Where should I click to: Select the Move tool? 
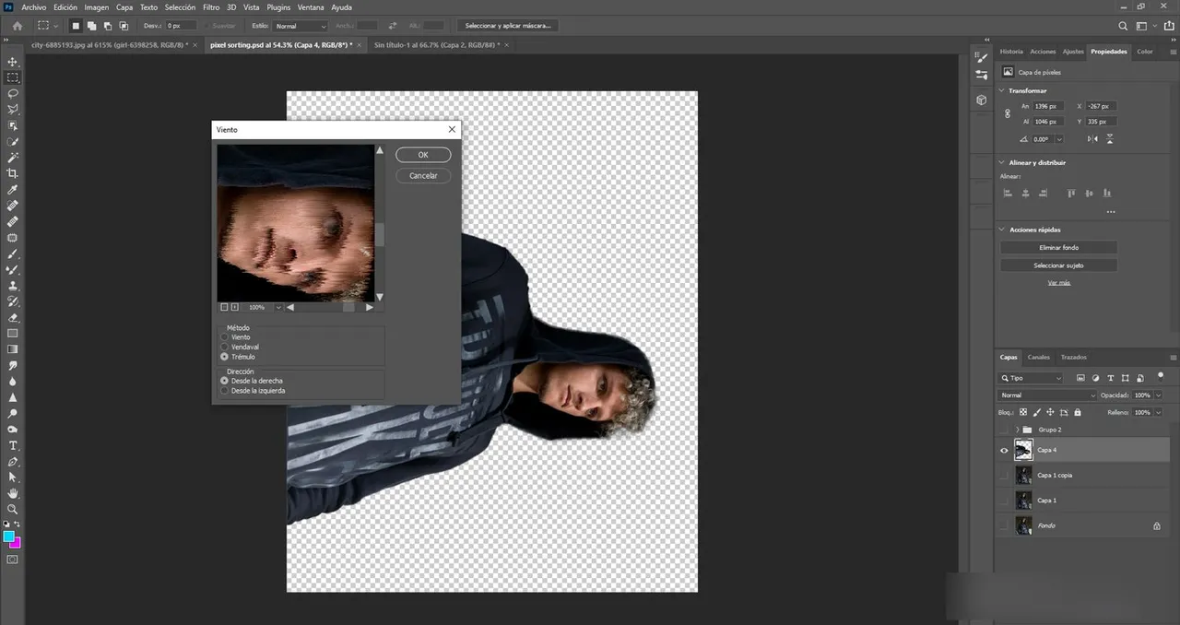13,62
